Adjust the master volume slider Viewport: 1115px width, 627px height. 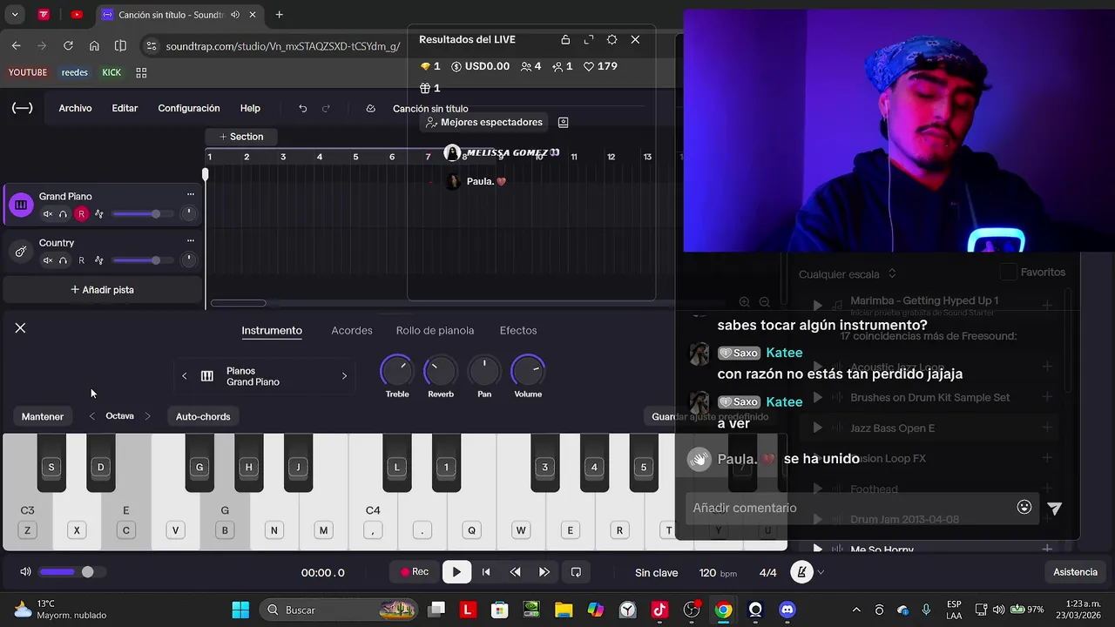(72, 572)
